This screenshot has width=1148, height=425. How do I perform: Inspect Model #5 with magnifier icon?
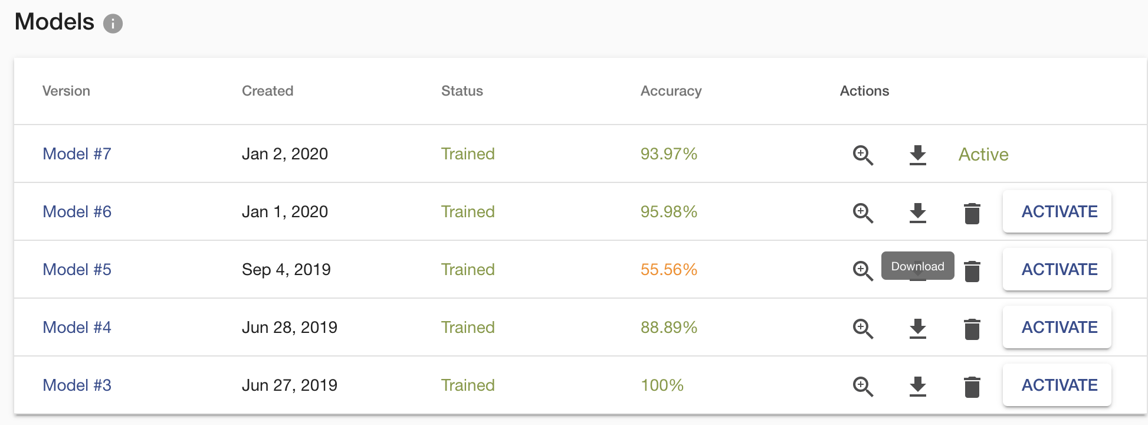tap(863, 271)
